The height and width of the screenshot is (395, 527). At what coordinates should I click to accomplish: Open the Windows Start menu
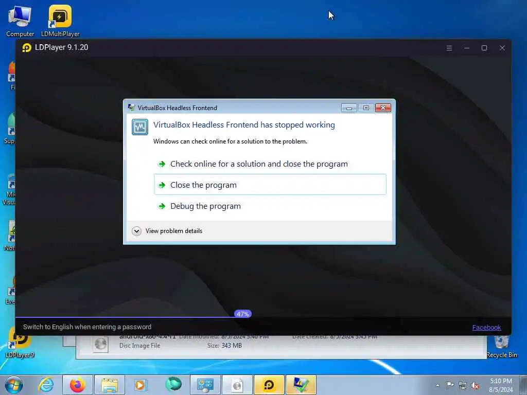[x=14, y=385]
